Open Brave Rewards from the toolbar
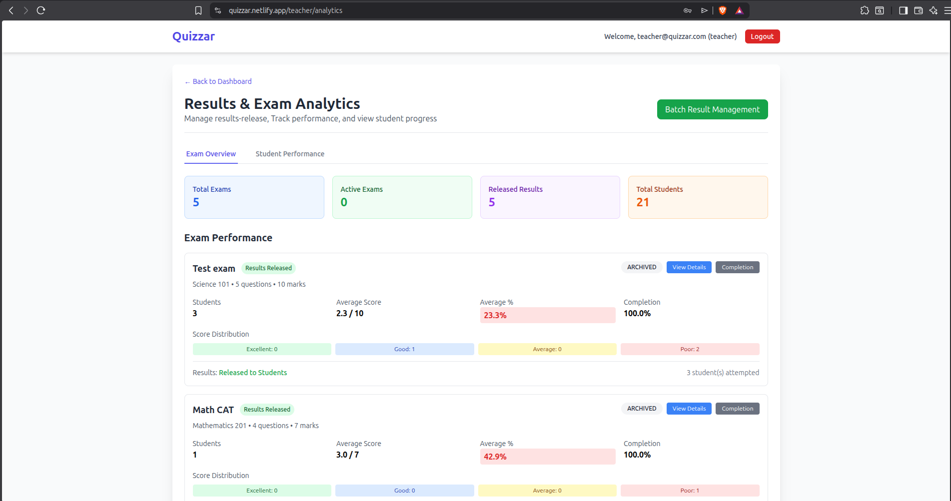The image size is (951, 501). [x=739, y=10]
